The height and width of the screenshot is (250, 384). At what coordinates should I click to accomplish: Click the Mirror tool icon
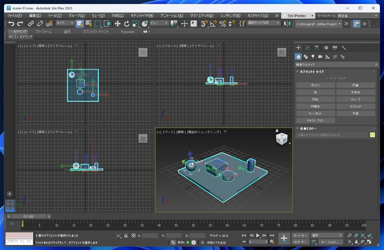point(287,23)
